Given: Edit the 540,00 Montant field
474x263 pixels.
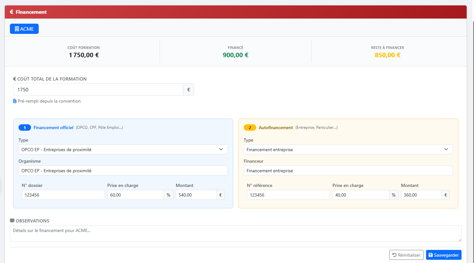Looking at the screenshot, I should [x=196, y=195].
